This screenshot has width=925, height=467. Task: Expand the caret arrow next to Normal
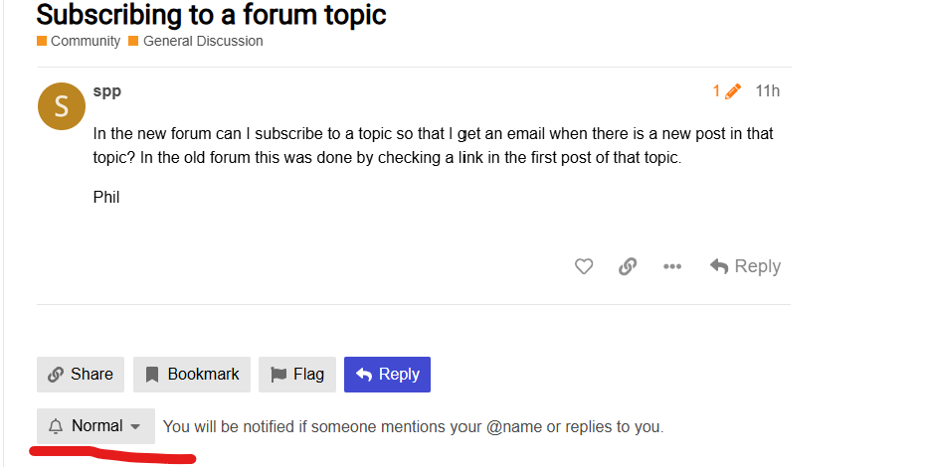[135, 426]
